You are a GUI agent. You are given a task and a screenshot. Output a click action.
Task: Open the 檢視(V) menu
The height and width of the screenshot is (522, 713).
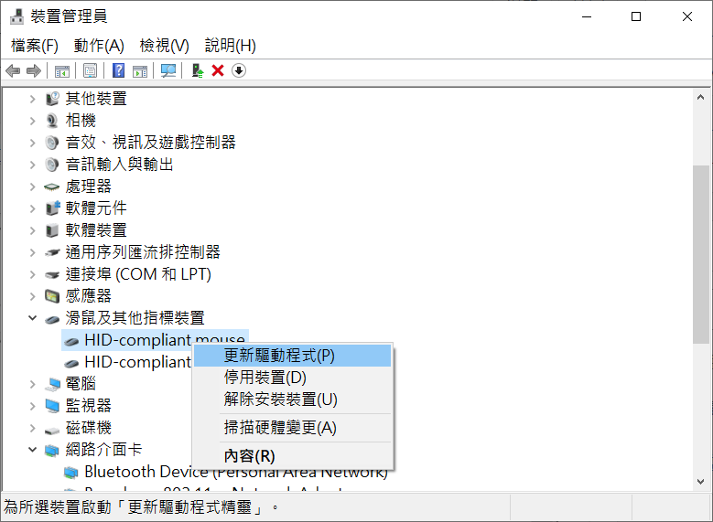coord(164,46)
